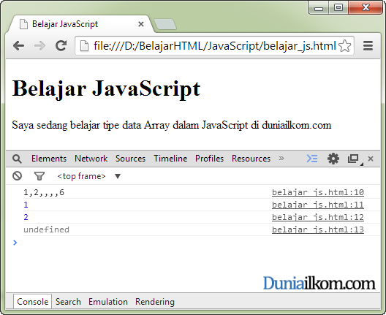This screenshot has width=386, height=315.
Task: Close the DevTools panel
Action: [371, 159]
